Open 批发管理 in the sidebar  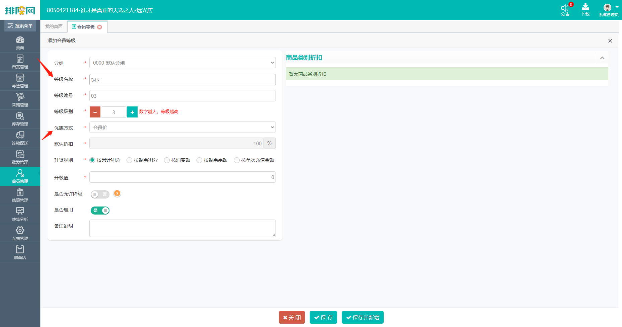[x=20, y=157]
